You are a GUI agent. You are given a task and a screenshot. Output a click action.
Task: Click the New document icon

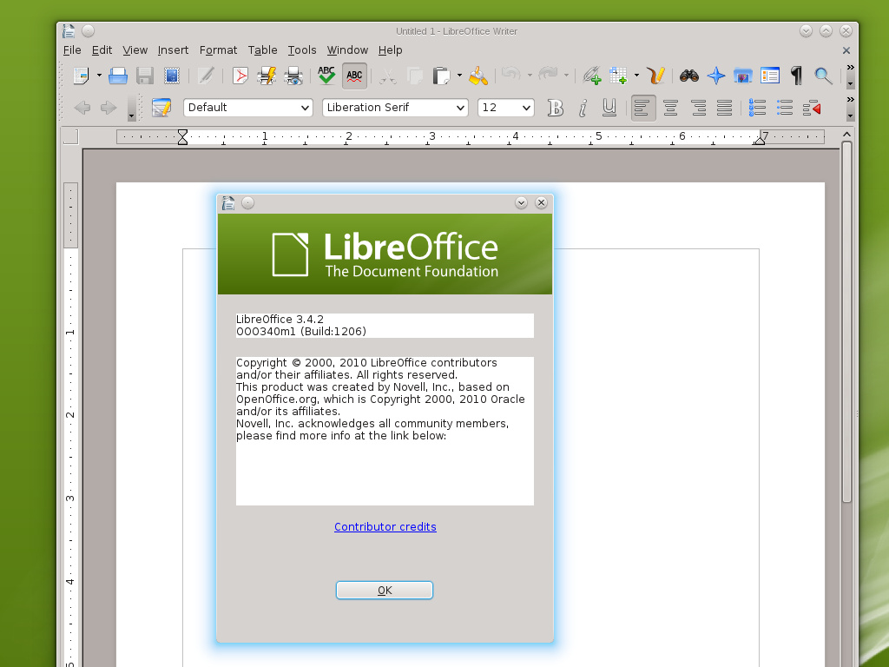click(82, 76)
